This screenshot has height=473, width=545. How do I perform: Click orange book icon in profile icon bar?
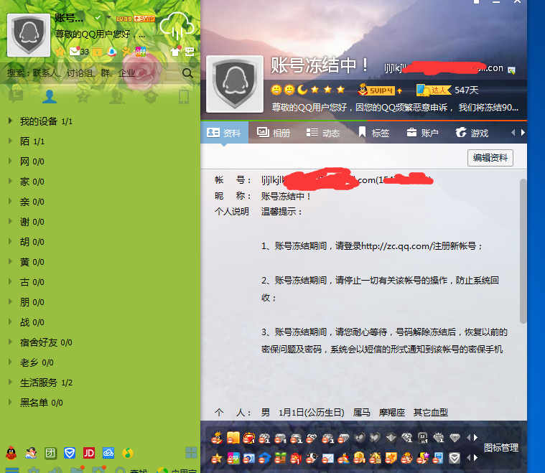point(233,438)
